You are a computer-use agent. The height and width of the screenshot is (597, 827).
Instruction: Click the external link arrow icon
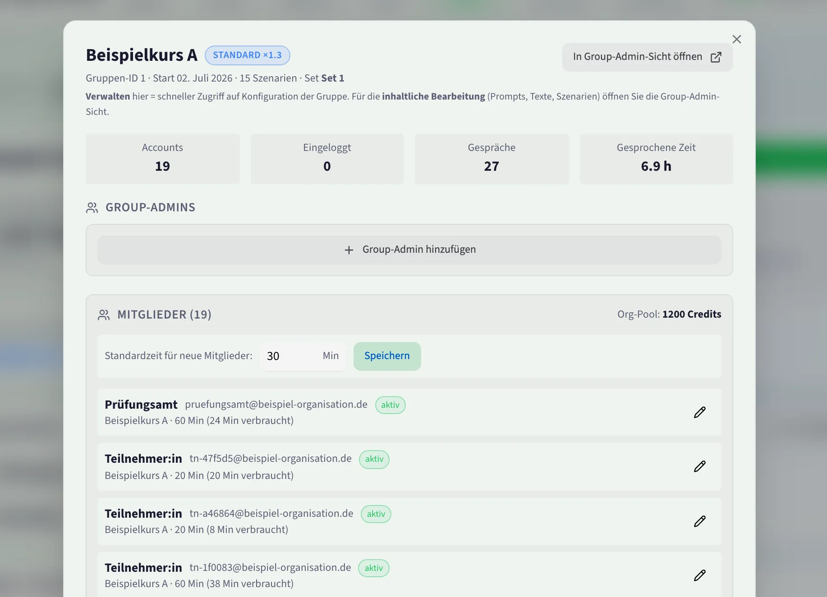pyautogui.click(x=716, y=57)
